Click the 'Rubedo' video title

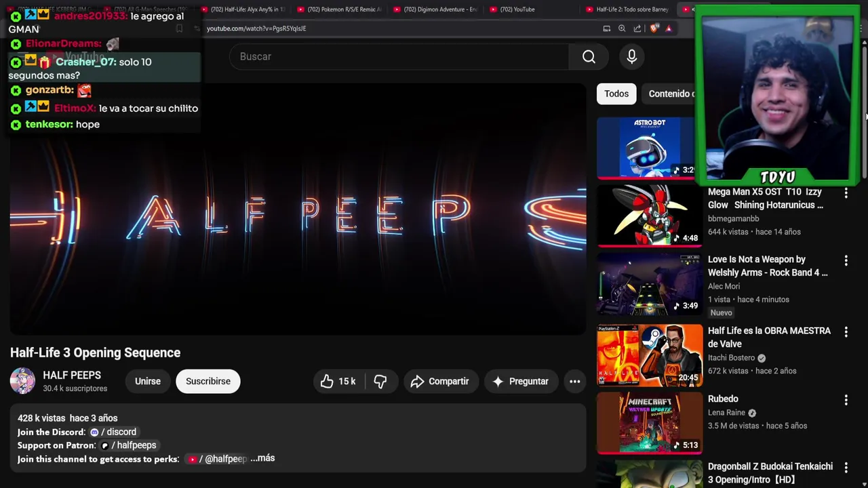(x=723, y=399)
